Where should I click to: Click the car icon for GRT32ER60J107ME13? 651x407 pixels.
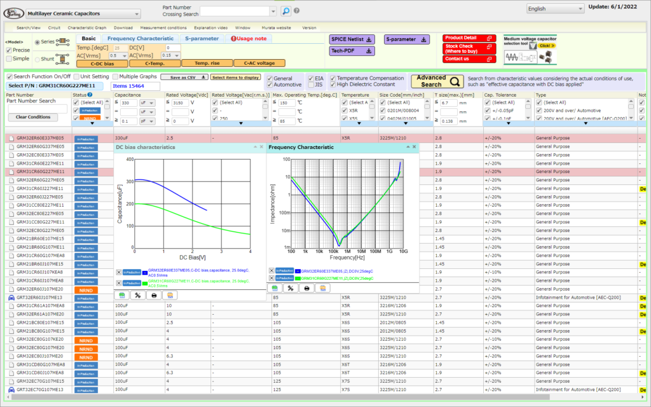click(x=10, y=297)
